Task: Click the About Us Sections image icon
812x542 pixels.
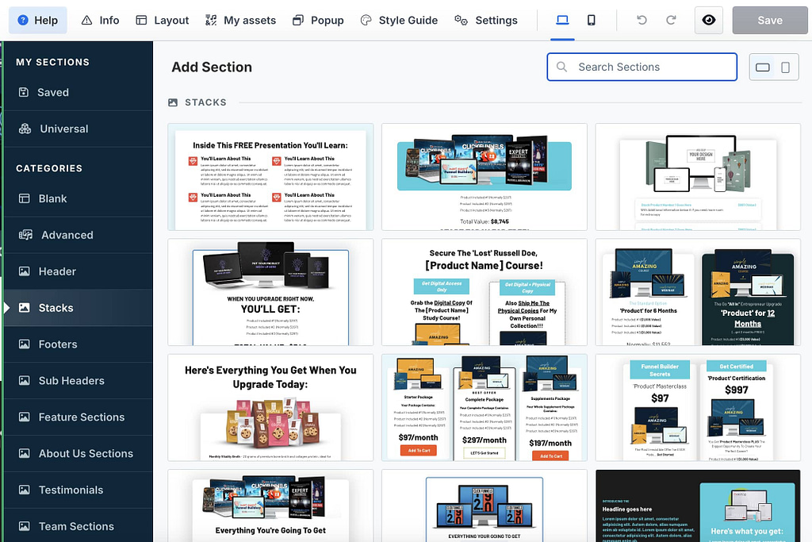Action: coord(25,453)
